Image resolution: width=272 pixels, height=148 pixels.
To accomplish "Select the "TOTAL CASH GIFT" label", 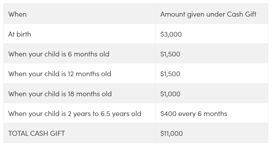I will point(37,133).
